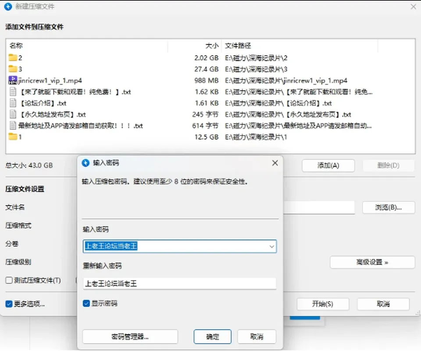Select the 【论坛介绍】.txt document icon
The image size is (421, 351).
(13, 103)
